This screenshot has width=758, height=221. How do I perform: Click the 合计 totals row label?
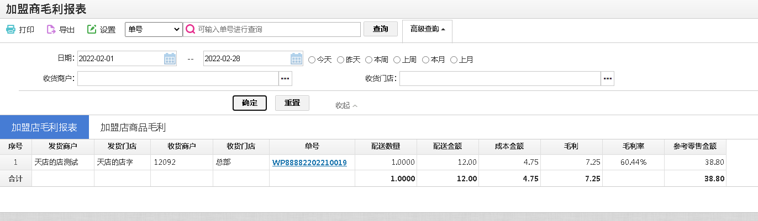15,179
